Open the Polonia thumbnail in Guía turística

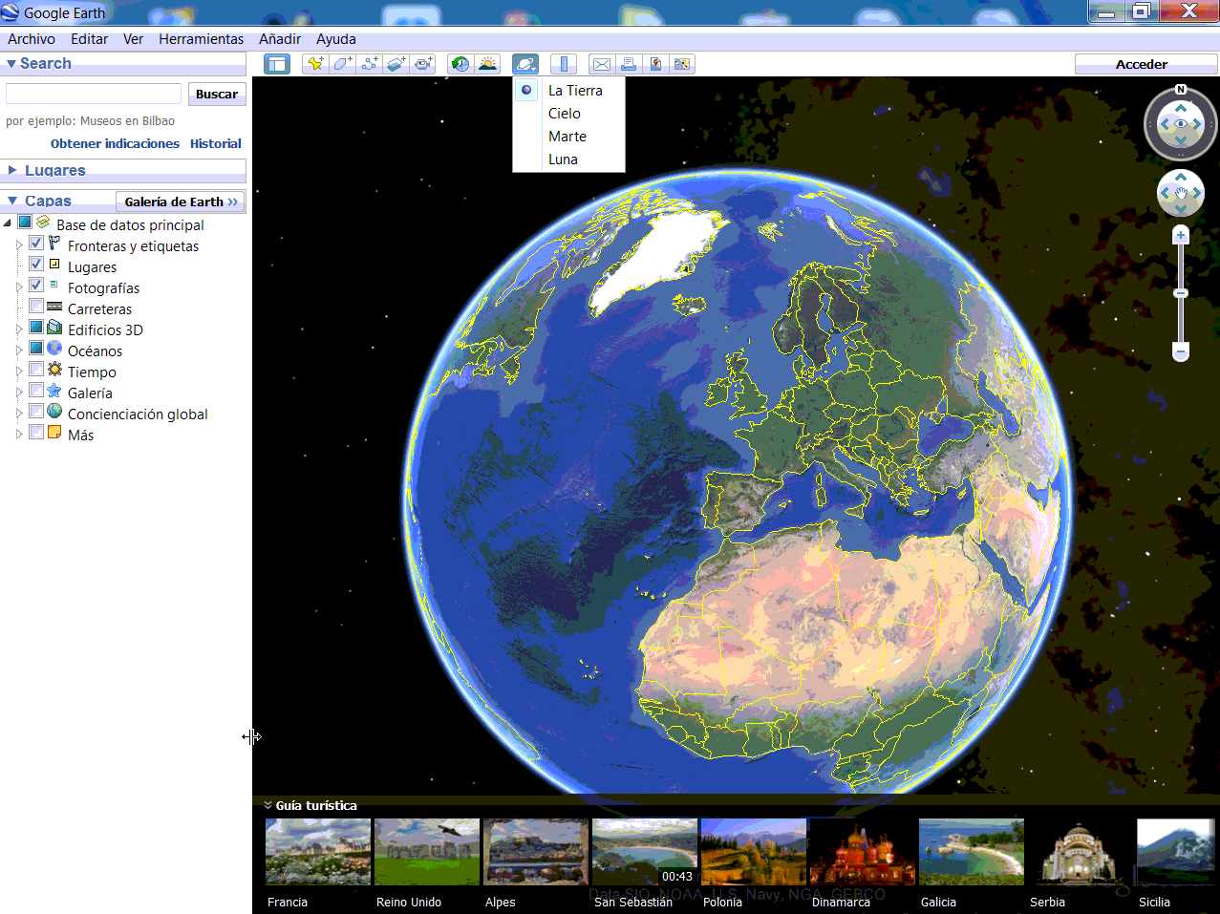(x=753, y=851)
